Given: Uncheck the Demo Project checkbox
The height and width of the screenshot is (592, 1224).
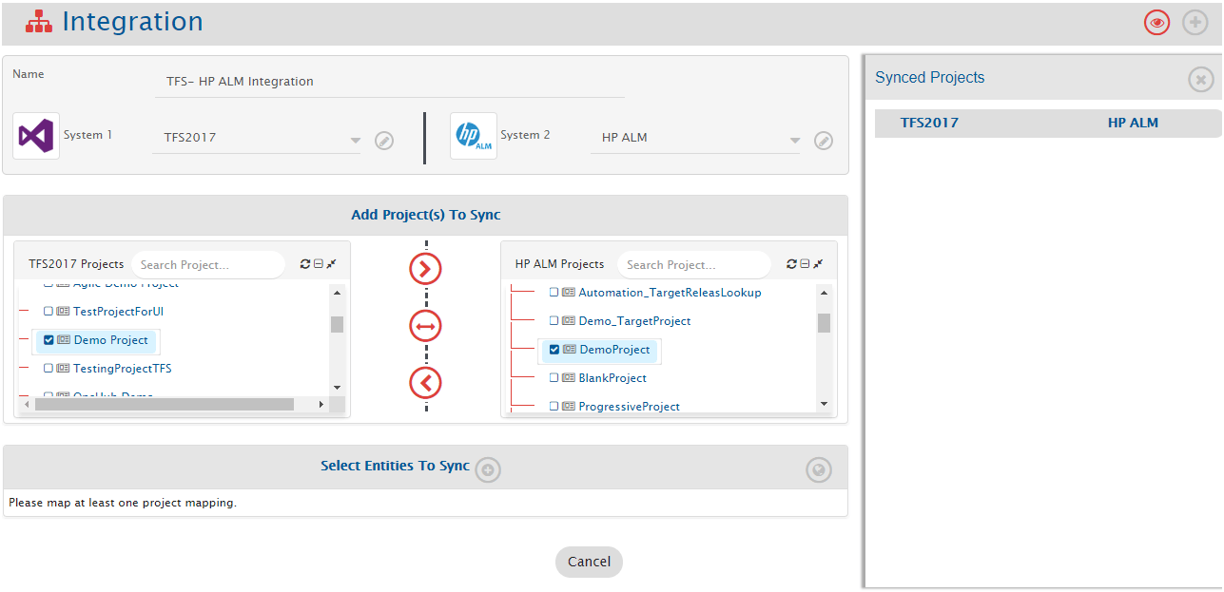Looking at the screenshot, I should click(x=49, y=340).
